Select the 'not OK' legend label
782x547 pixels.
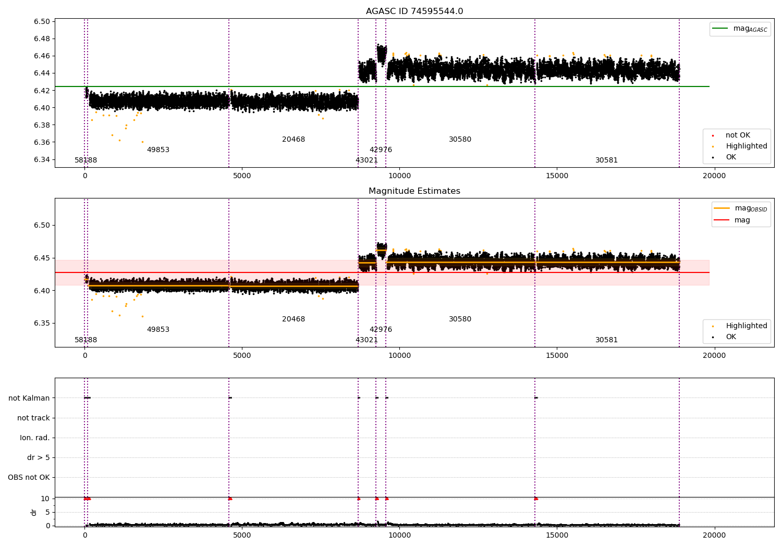tap(738, 135)
